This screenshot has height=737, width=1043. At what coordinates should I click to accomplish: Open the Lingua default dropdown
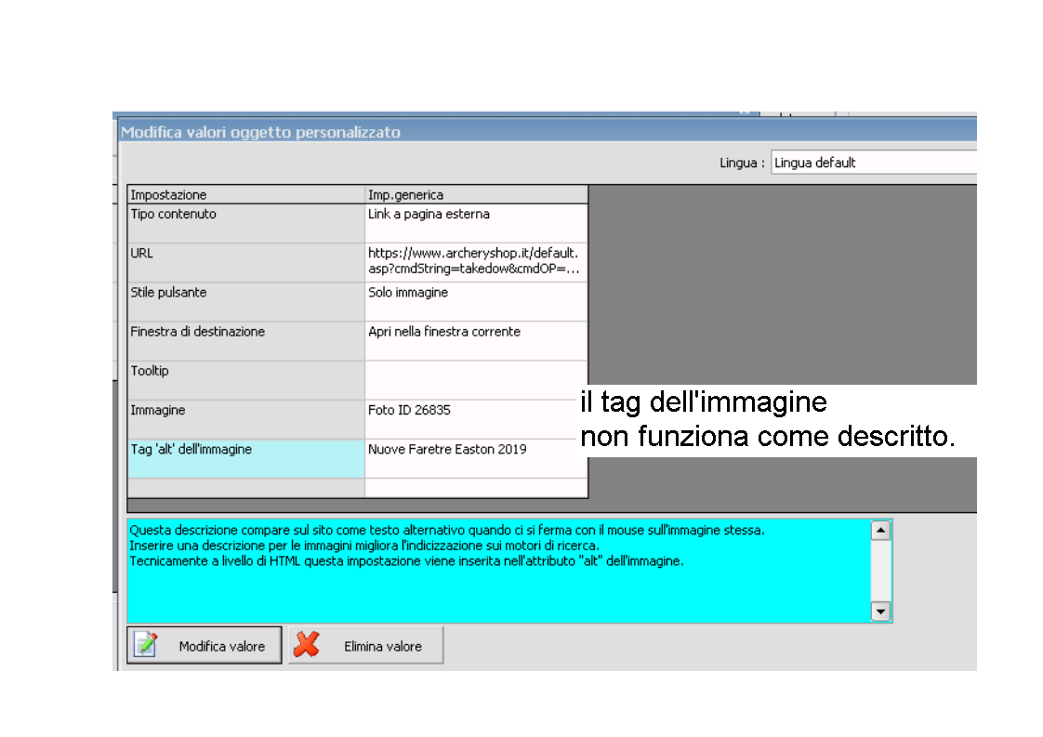point(874,163)
